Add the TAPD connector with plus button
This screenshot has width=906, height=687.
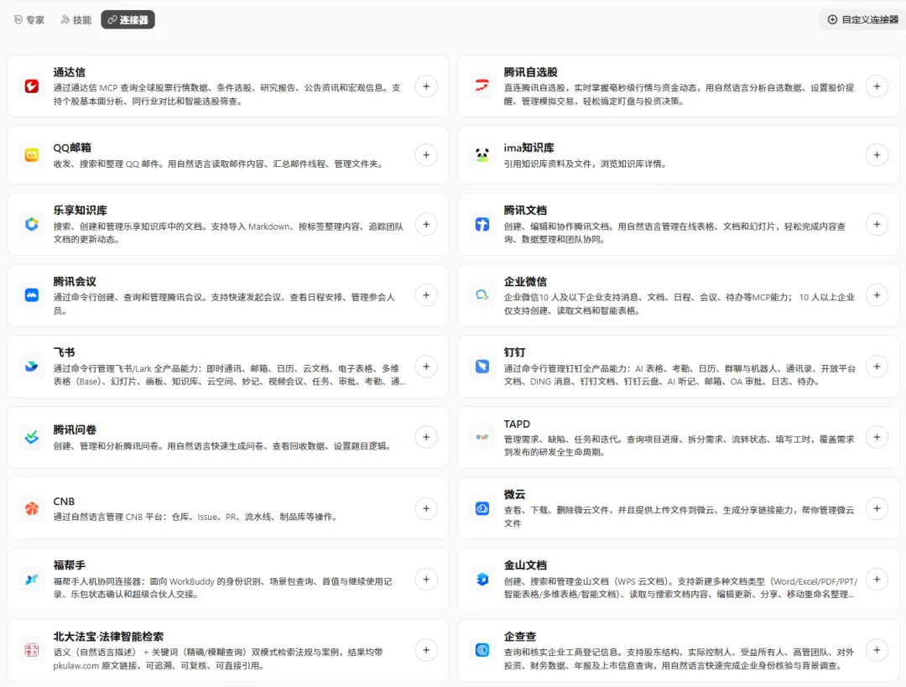[x=877, y=437]
